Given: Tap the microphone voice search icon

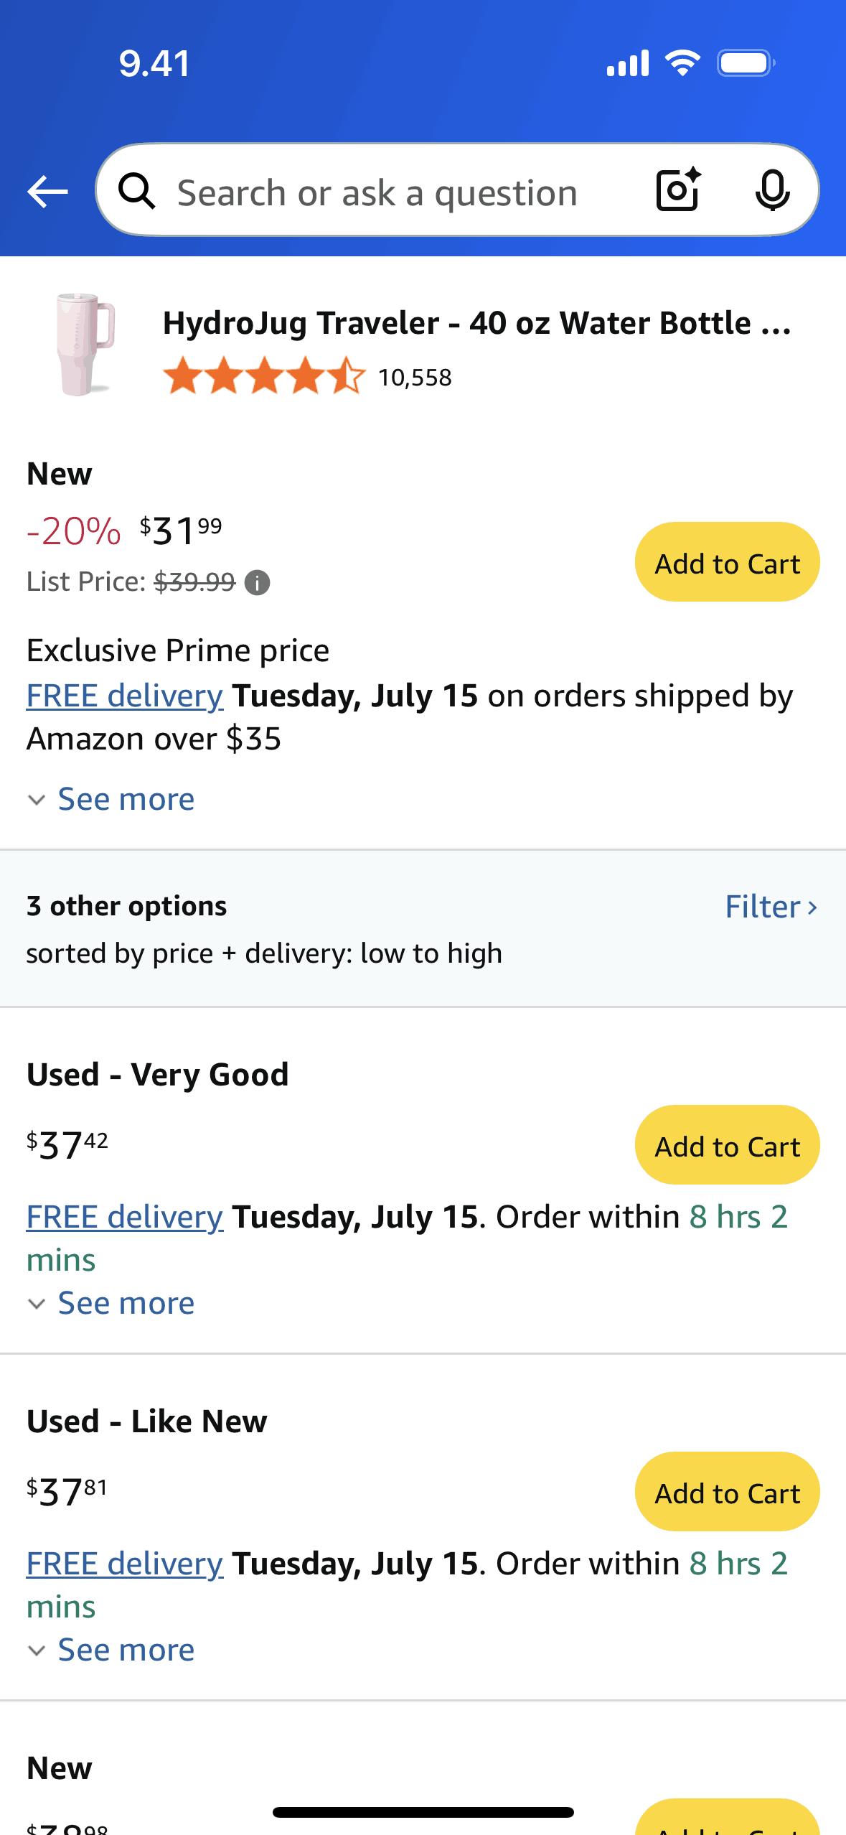Looking at the screenshot, I should (x=772, y=191).
